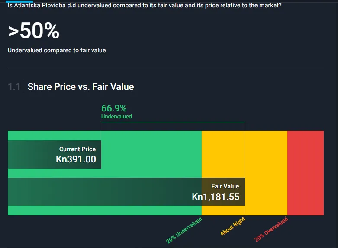Image resolution: width=338 pixels, height=248 pixels.
Task: Click the Current Price bar label
Action: (x=77, y=149)
